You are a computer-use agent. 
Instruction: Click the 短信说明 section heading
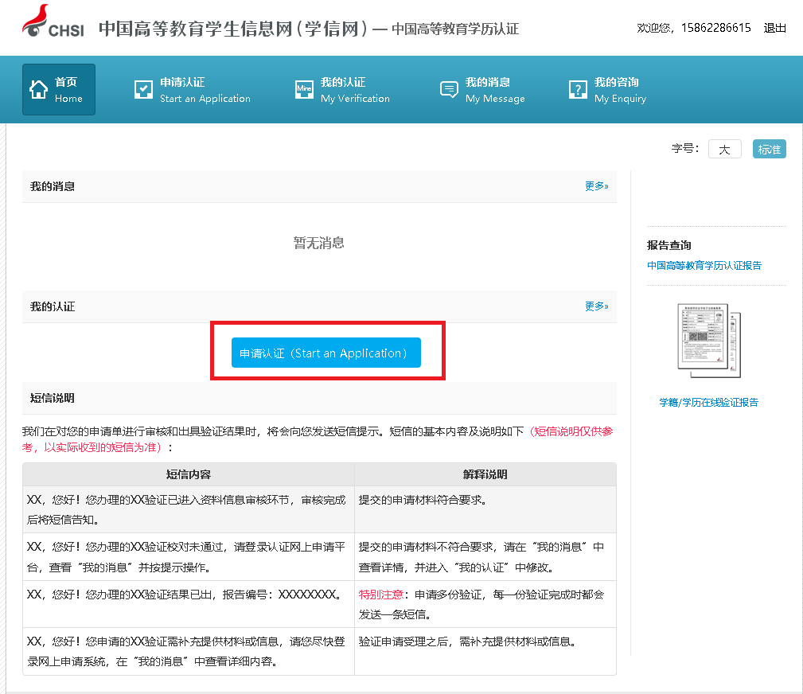click(x=53, y=398)
